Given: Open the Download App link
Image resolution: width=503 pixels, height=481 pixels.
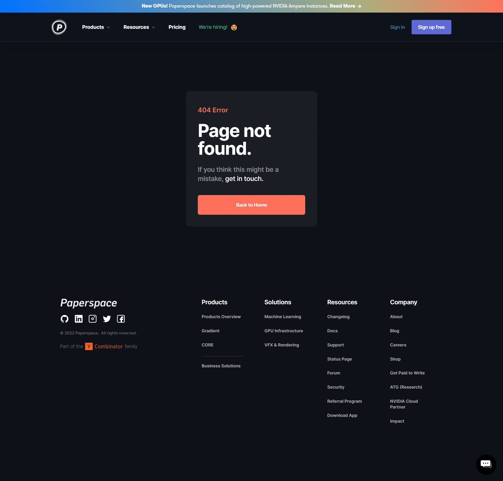Looking at the screenshot, I should point(342,416).
